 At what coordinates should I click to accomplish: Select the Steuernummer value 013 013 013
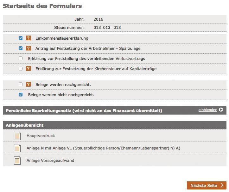(x=107, y=28)
